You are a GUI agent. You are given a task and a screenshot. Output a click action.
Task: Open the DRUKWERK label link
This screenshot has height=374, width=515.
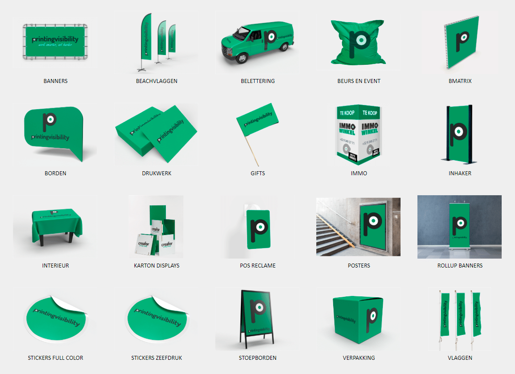coord(157,173)
